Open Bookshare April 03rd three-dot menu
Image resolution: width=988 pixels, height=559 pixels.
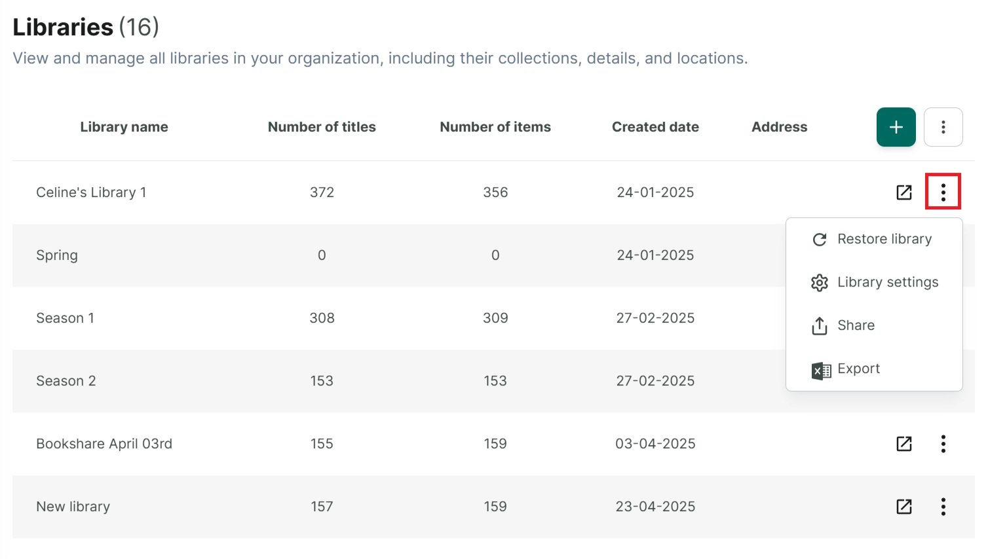(x=943, y=444)
